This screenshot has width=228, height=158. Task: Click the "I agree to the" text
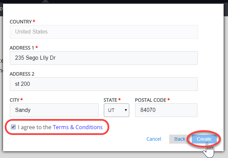[35, 127]
